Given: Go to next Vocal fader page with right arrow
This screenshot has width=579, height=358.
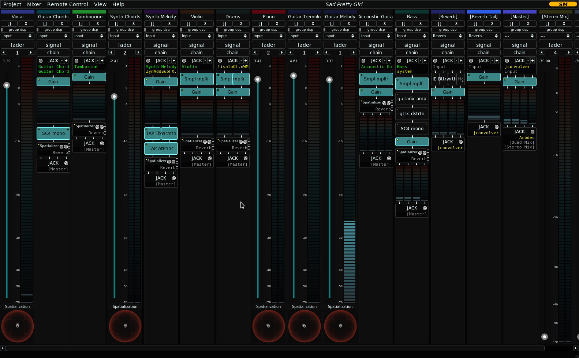Looking at the screenshot, I should [x=31, y=53].
